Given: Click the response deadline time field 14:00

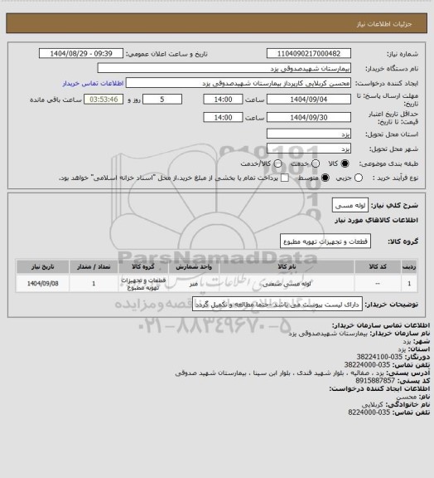Looking at the screenshot, I should click(x=223, y=100).
